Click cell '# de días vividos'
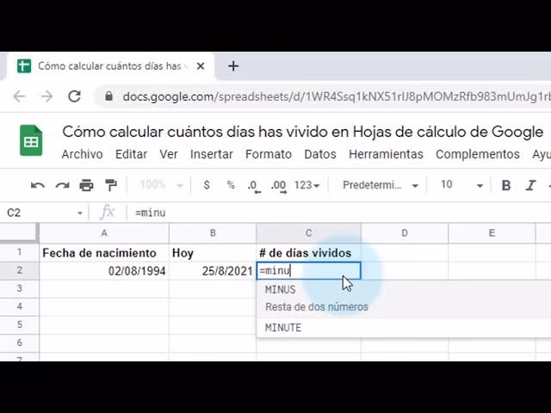The image size is (551, 413). [x=308, y=253]
